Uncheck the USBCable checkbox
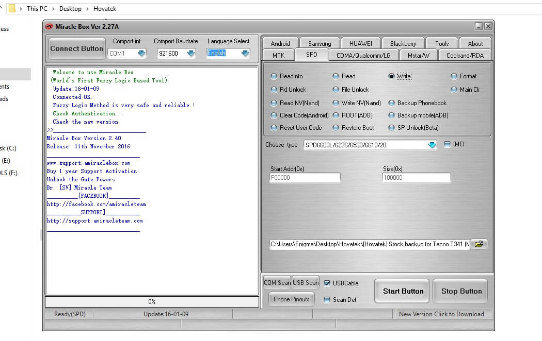Screen dimensions: 542x341 [327, 283]
